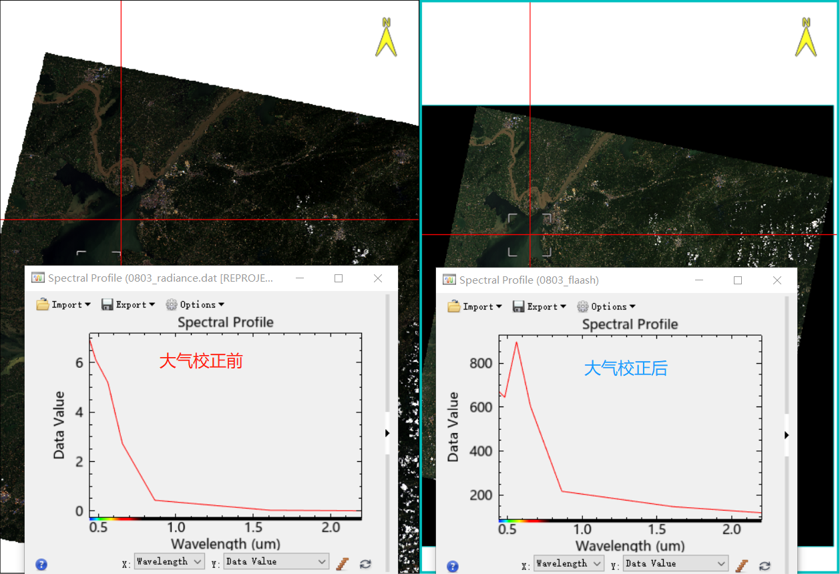Click folder Import icon in 0803_flaash window
Image resolution: width=840 pixels, height=574 pixels.
tap(454, 306)
